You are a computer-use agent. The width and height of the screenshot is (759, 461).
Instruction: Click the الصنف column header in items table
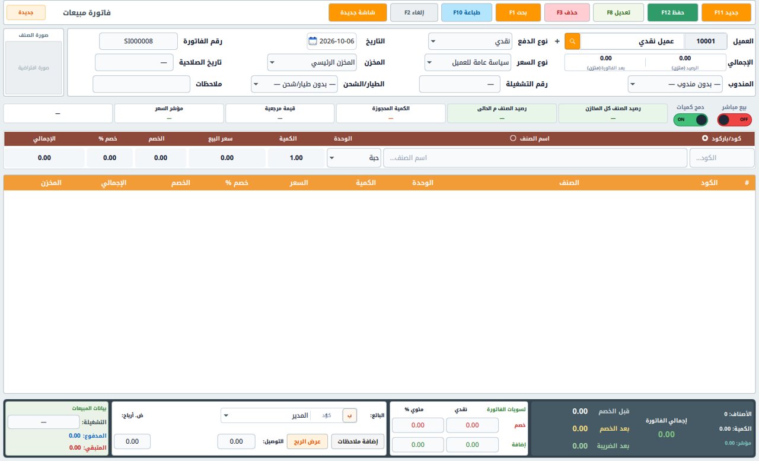(x=569, y=183)
